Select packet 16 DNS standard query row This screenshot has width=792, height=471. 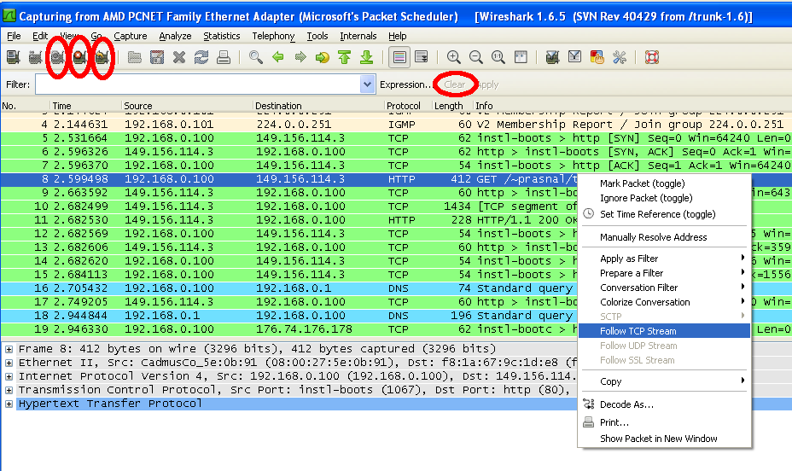[289, 288]
